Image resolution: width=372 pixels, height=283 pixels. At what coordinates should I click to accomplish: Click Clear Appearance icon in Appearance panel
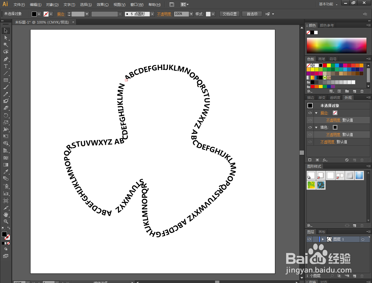point(347,160)
